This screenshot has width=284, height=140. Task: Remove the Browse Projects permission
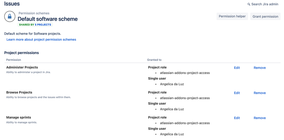pyautogui.click(x=260, y=93)
